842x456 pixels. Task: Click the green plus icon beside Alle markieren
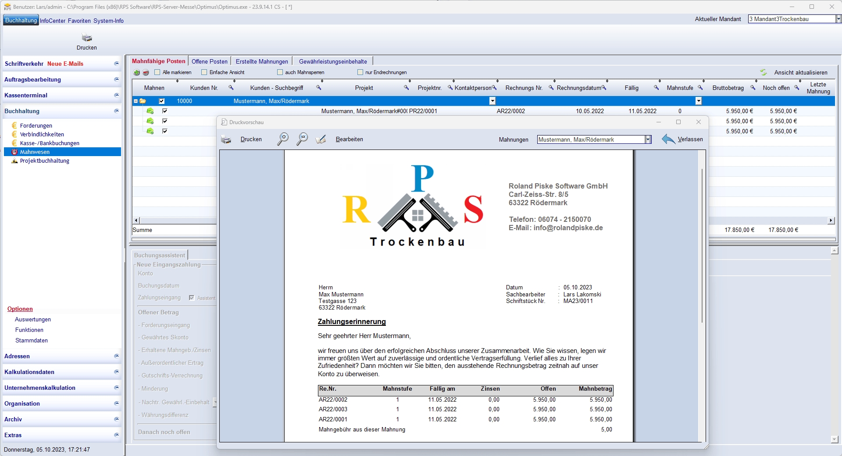[137, 72]
